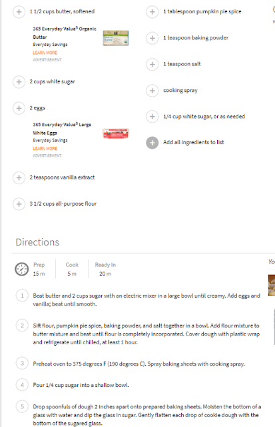Click the egg carton product image

click(x=116, y=133)
